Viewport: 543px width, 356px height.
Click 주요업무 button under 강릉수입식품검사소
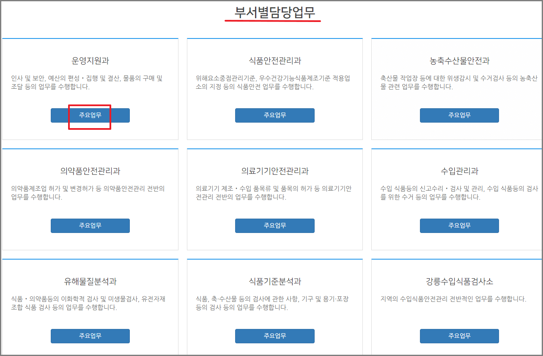point(459,336)
